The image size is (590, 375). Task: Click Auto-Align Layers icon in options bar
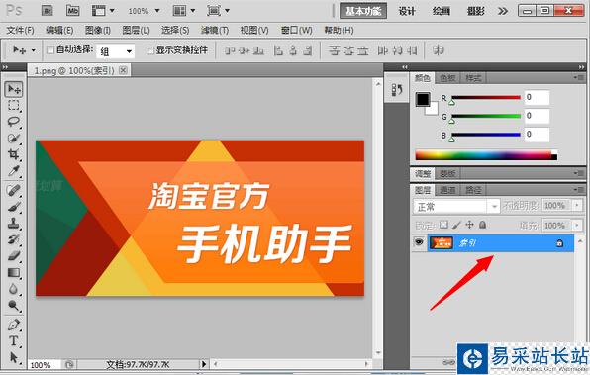point(438,50)
